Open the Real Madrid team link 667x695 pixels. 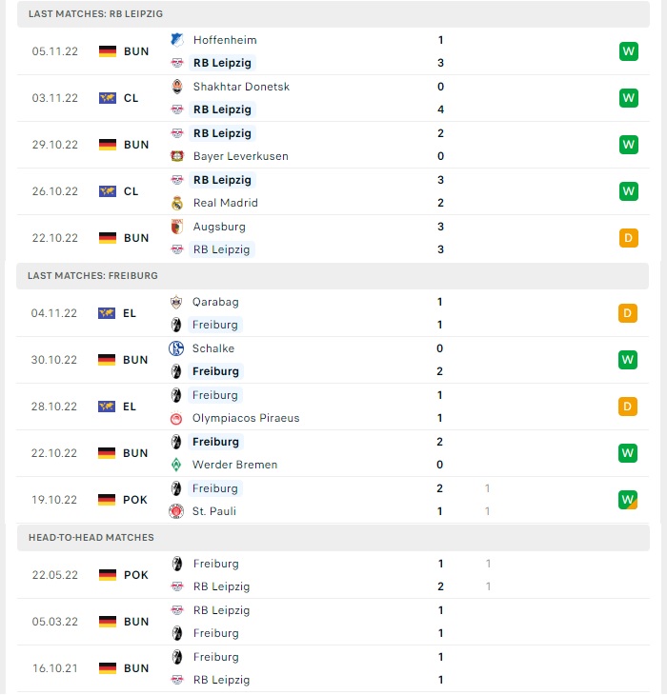coord(225,203)
